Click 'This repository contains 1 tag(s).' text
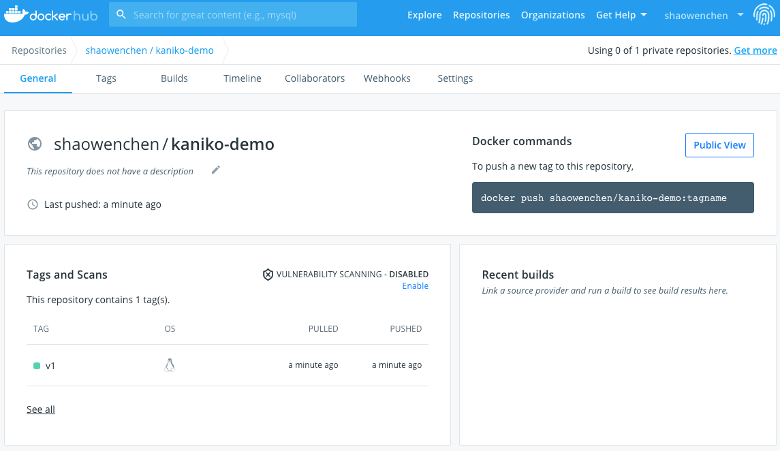Viewport: 780px width, 451px height. click(x=98, y=300)
